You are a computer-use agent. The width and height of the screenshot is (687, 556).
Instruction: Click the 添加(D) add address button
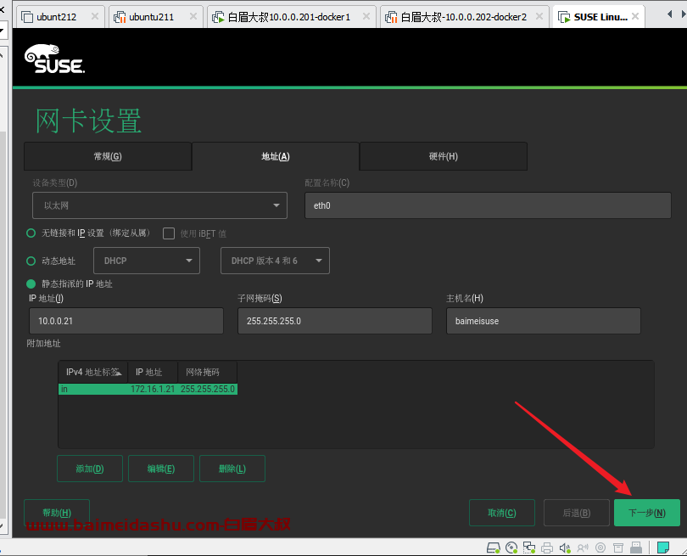(90, 469)
